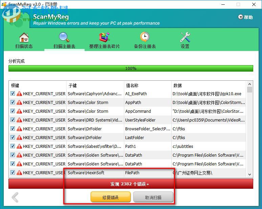Switch to the 备份注册表 tab label
Screen dimensions: 262x209
[x=145, y=46]
